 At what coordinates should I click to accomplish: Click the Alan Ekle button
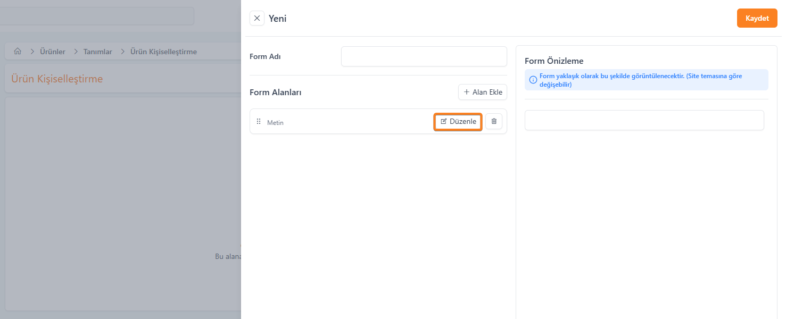483,92
